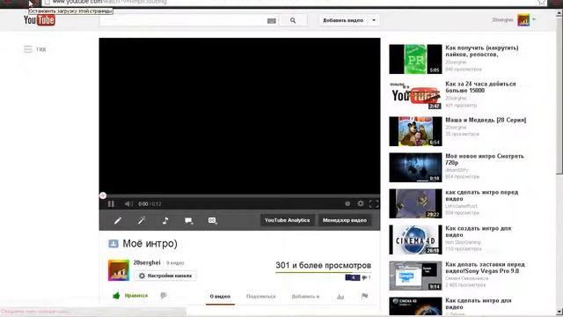Viewport: 563px width, 317px height.
Task: Open the music note audio tool
Action: pyautogui.click(x=165, y=220)
